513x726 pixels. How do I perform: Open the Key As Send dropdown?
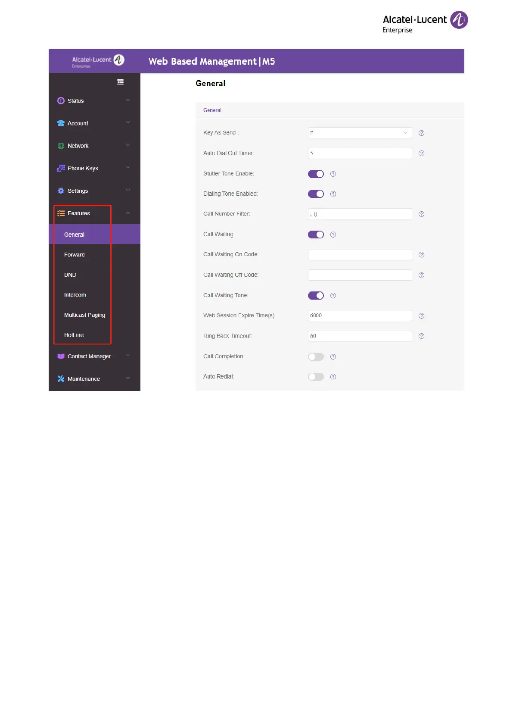(360, 133)
